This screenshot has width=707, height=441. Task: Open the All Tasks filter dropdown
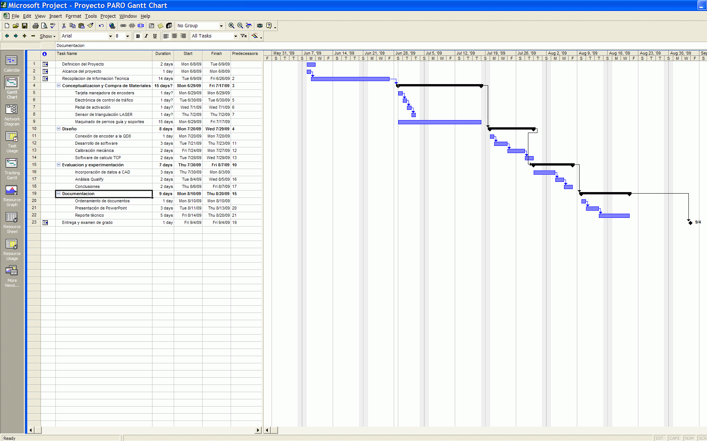(236, 36)
